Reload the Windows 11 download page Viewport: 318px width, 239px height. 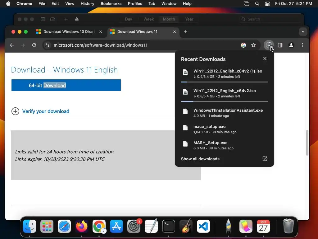click(34, 45)
